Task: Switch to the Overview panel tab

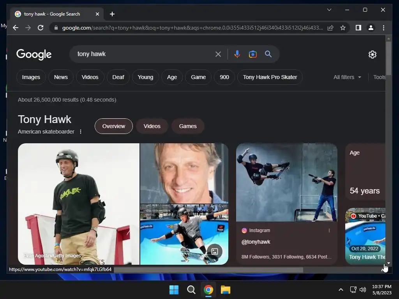Action: click(x=113, y=126)
